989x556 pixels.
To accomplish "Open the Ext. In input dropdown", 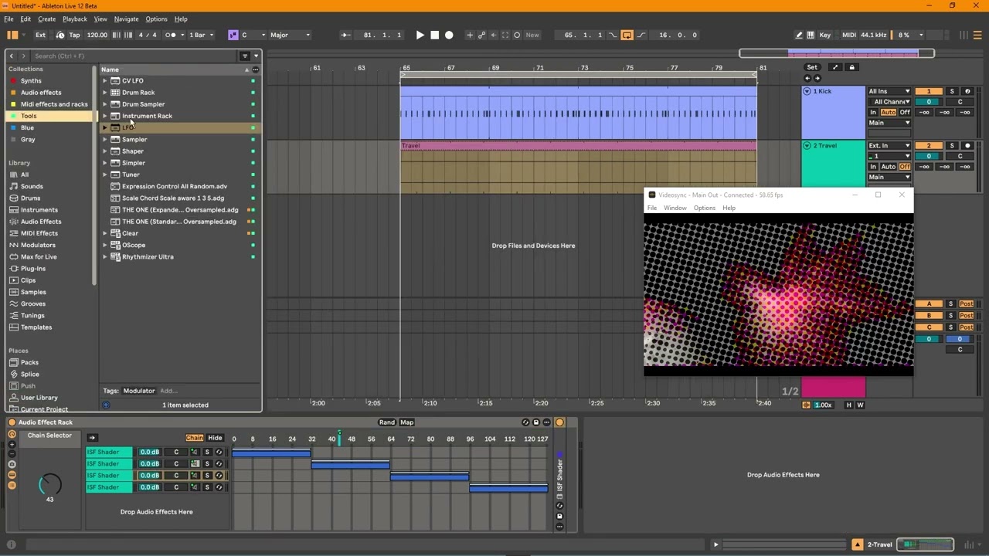I will (x=889, y=145).
